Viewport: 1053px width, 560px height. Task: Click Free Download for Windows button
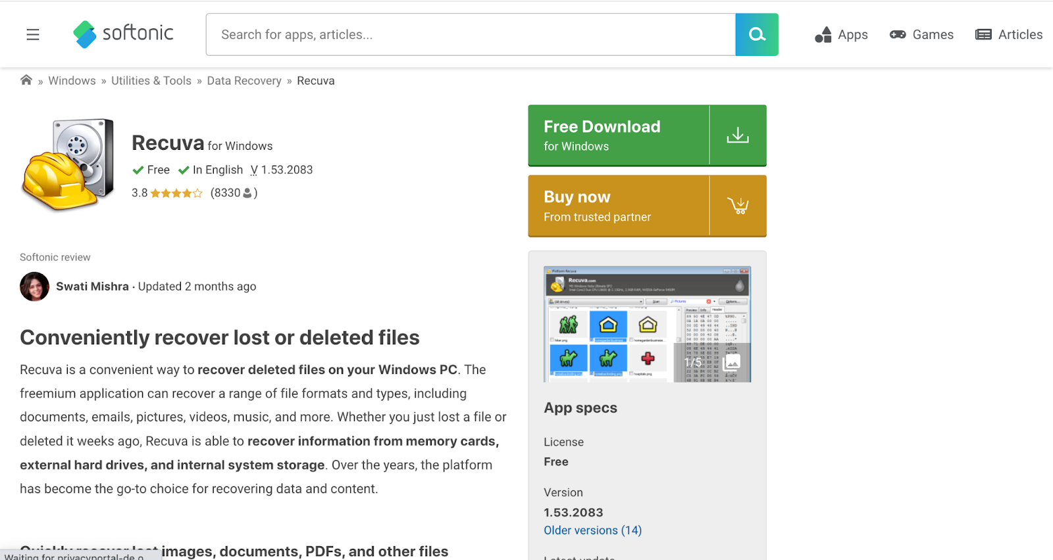[x=647, y=135]
